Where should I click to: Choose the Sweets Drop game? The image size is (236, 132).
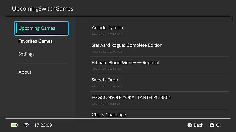click(x=160, y=83)
